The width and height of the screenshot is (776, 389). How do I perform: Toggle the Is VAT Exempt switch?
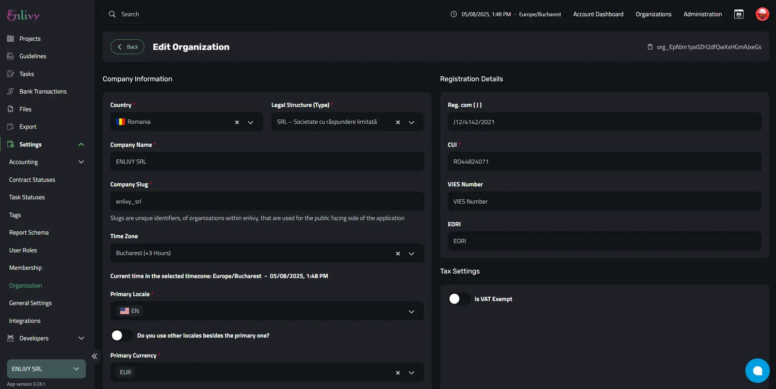(459, 299)
